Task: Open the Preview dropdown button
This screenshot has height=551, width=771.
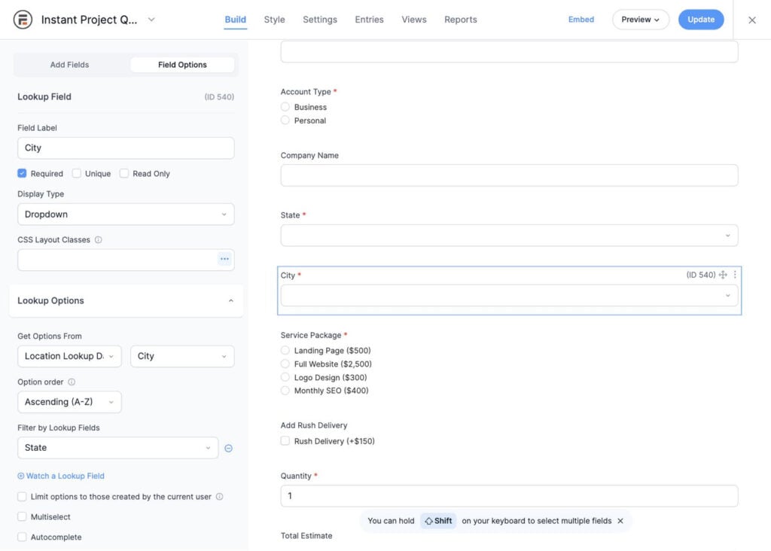Action: [640, 20]
